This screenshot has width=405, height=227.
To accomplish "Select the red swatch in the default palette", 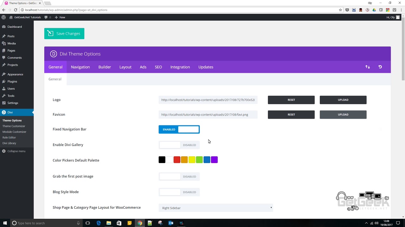I will [177, 160].
